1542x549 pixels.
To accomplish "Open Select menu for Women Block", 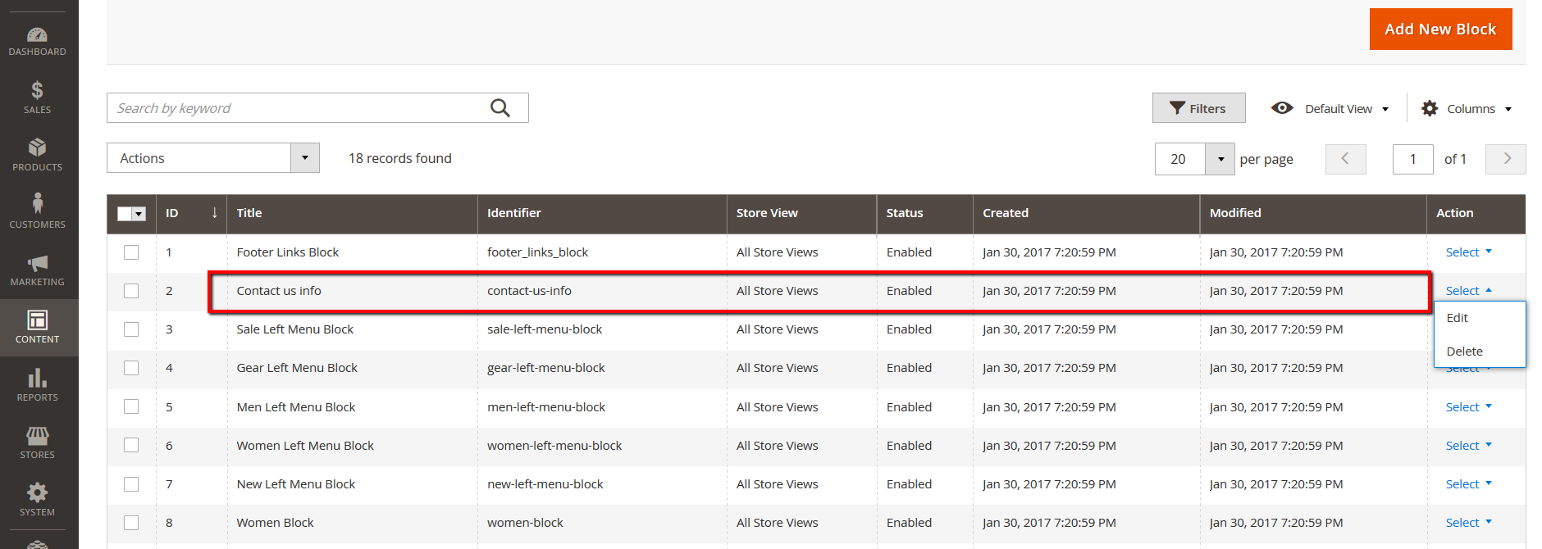I will click(1468, 523).
